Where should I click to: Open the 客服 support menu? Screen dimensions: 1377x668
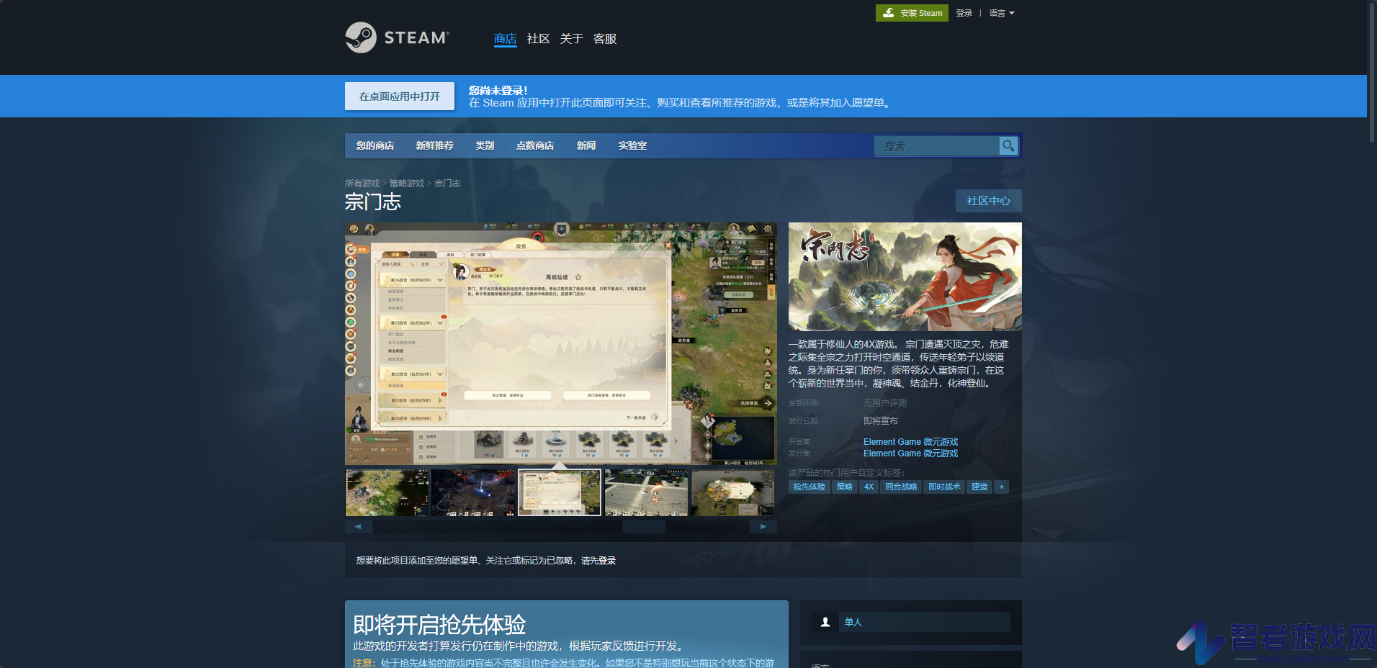[x=604, y=39]
